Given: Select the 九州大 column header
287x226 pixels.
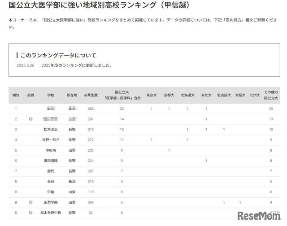Looking at the screenshot, I should tap(255, 95).
